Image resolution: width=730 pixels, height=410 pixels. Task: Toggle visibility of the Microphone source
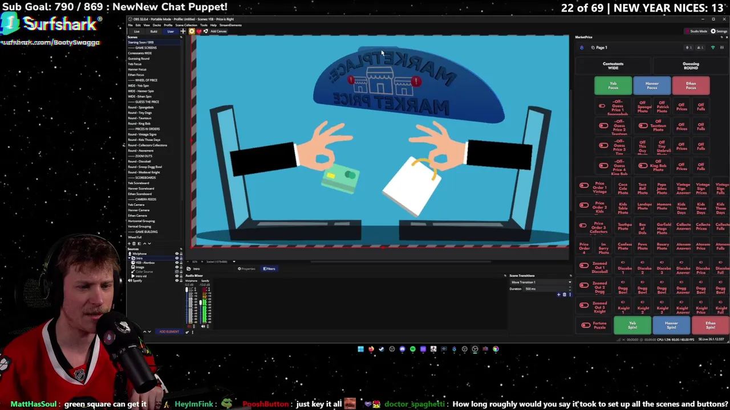click(x=177, y=253)
